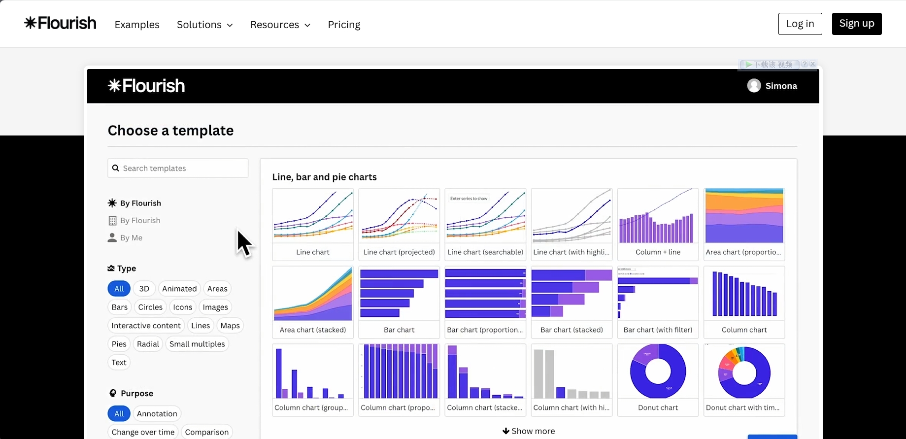Screen dimensions: 906x439
Task: Toggle the All filter under Type
Action: tap(119, 289)
